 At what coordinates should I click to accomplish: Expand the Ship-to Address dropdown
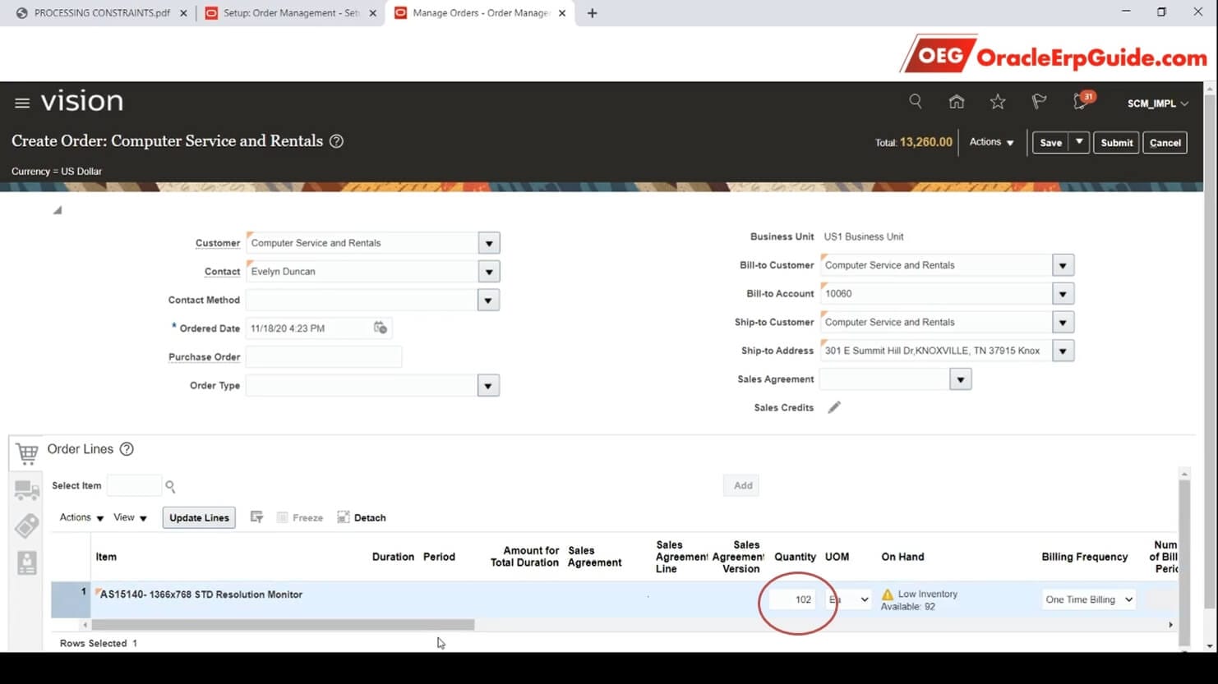(1063, 351)
